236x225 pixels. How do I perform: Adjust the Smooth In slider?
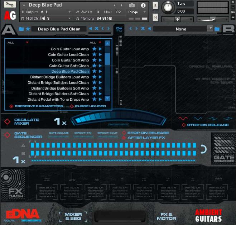coord(83,137)
